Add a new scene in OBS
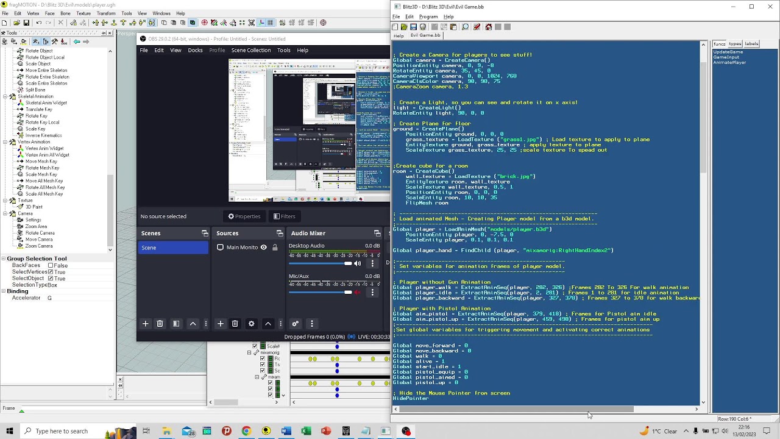780x439 pixels. click(x=145, y=324)
